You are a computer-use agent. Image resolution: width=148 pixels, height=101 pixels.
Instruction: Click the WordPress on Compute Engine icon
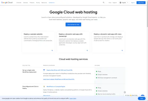point(44,86)
